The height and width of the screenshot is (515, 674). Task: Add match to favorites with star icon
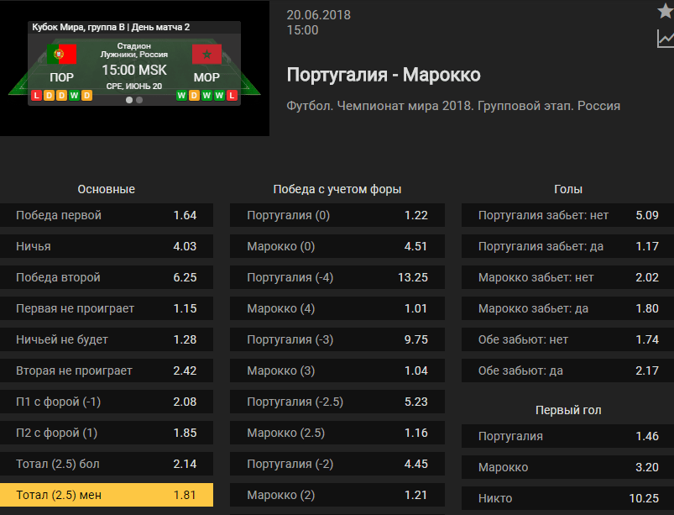pos(666,12)
